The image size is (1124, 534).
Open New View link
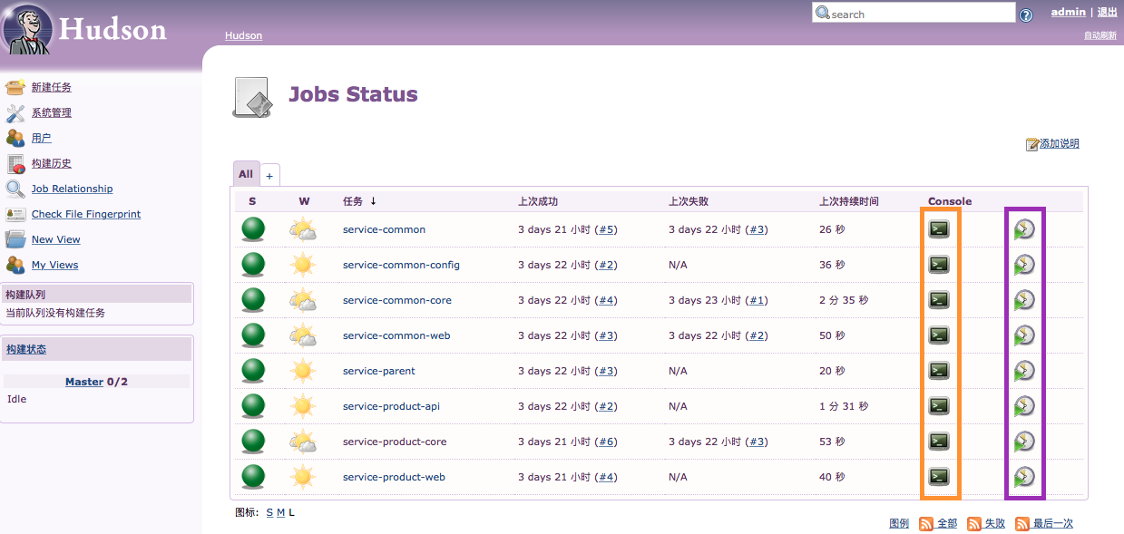(x=56, y=239)
